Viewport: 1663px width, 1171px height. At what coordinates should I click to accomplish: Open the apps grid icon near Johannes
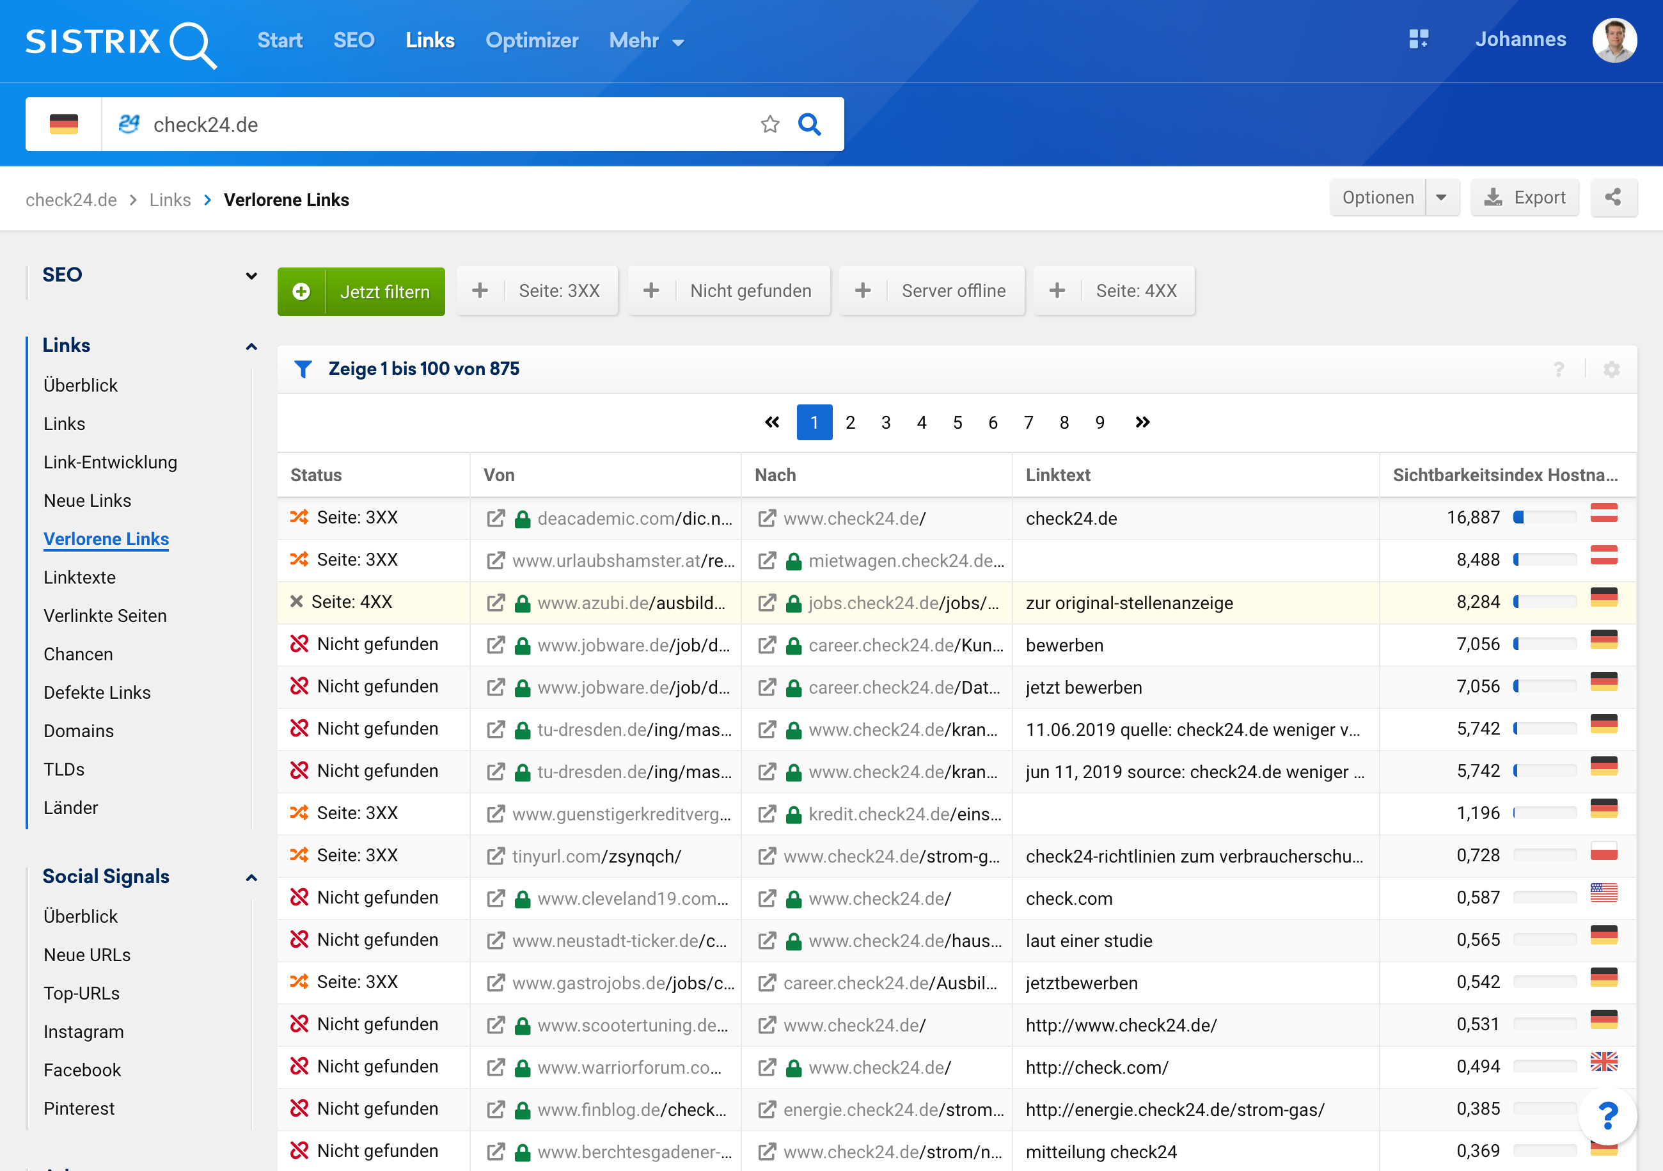click(x=1418, y=39)
